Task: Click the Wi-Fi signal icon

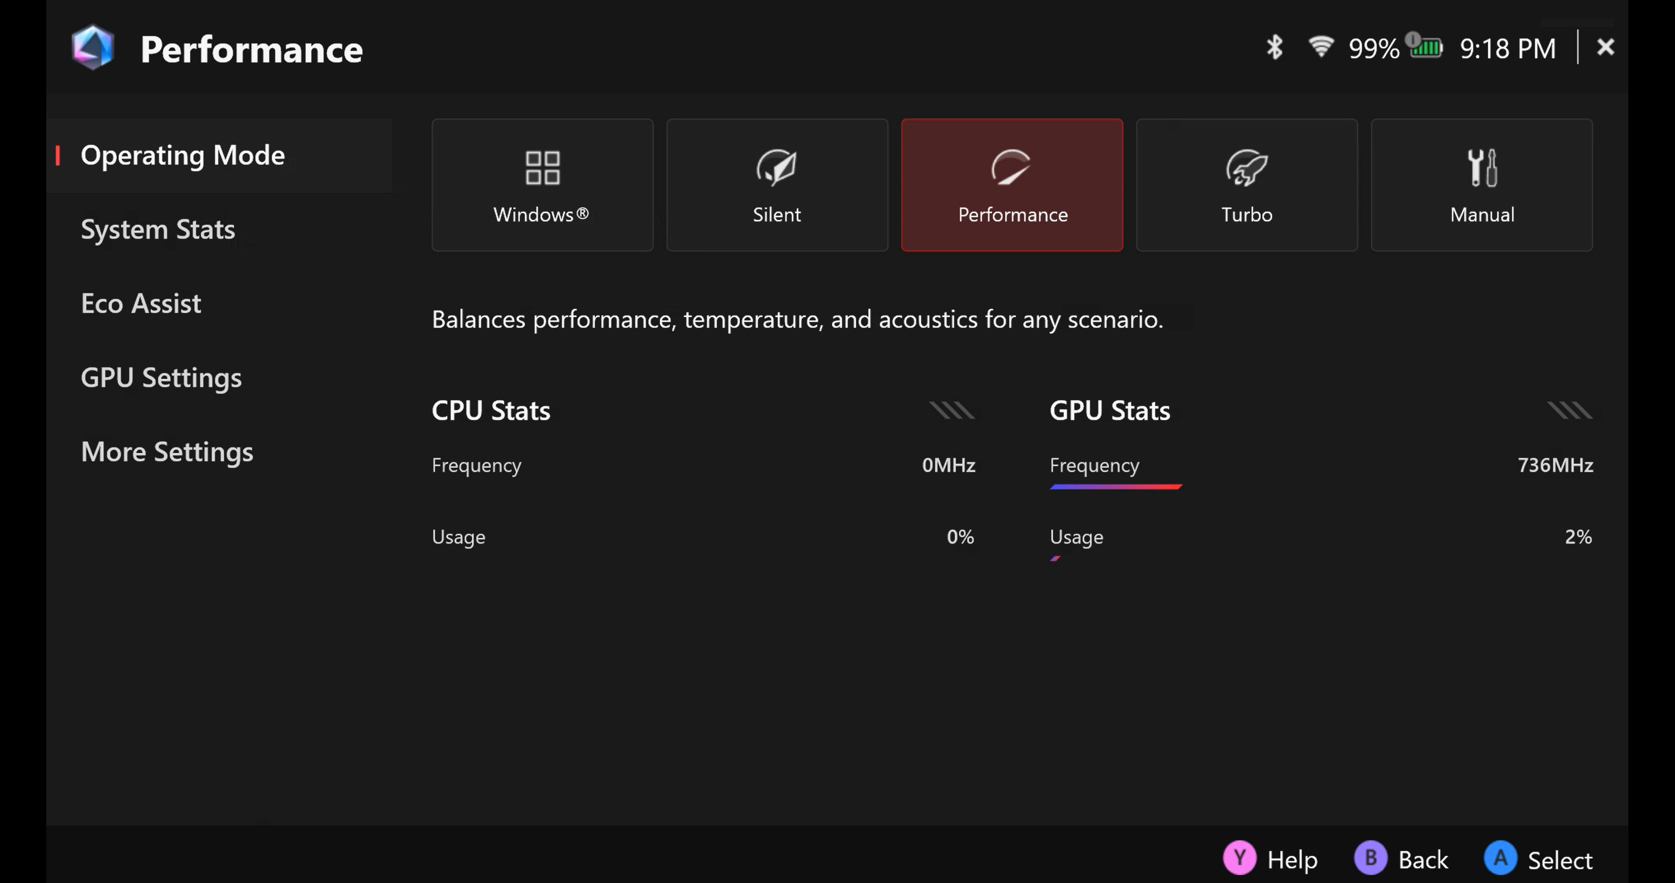Action: point(1321,47)
